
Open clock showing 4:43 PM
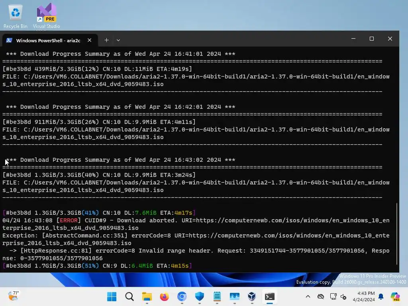click(x=363, y=296)
